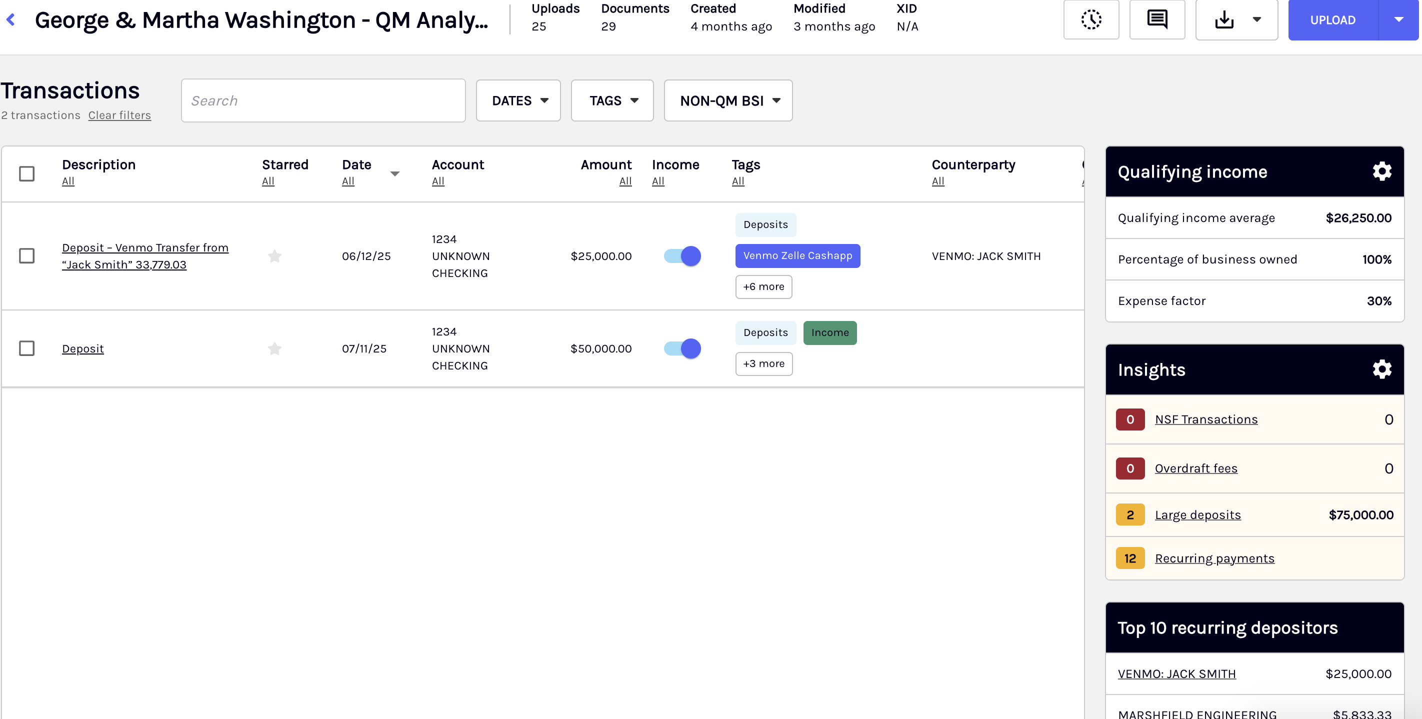Click the download icon button

pos(1224,20)
